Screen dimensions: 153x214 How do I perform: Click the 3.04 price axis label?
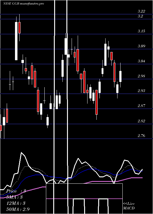tap(141, 61)
